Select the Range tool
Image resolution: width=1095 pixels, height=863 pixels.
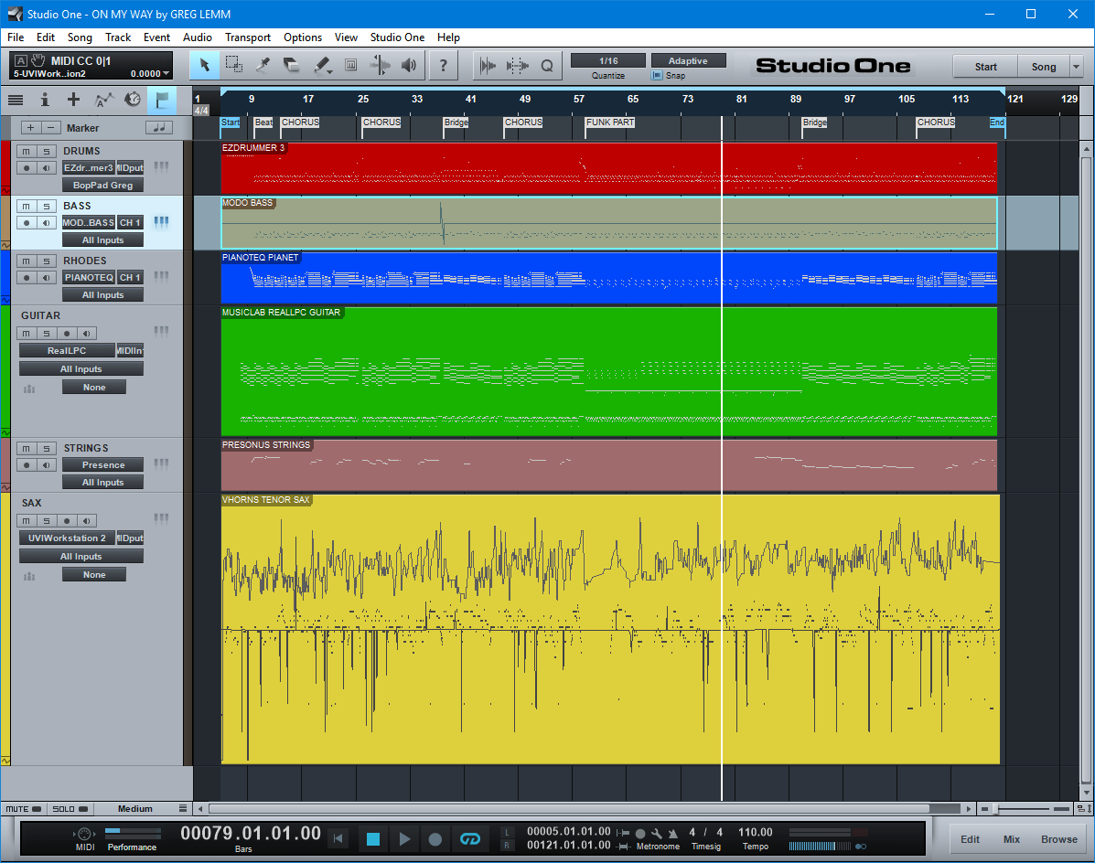pyautogui.click(x=234, y=66)
